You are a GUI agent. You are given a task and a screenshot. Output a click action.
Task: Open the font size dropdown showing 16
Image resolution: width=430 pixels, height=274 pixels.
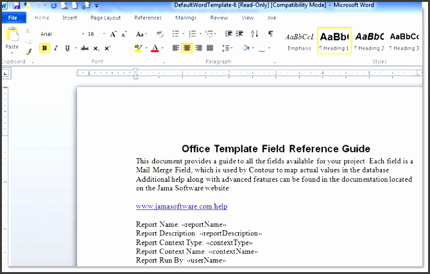click(x=104, y=34)
